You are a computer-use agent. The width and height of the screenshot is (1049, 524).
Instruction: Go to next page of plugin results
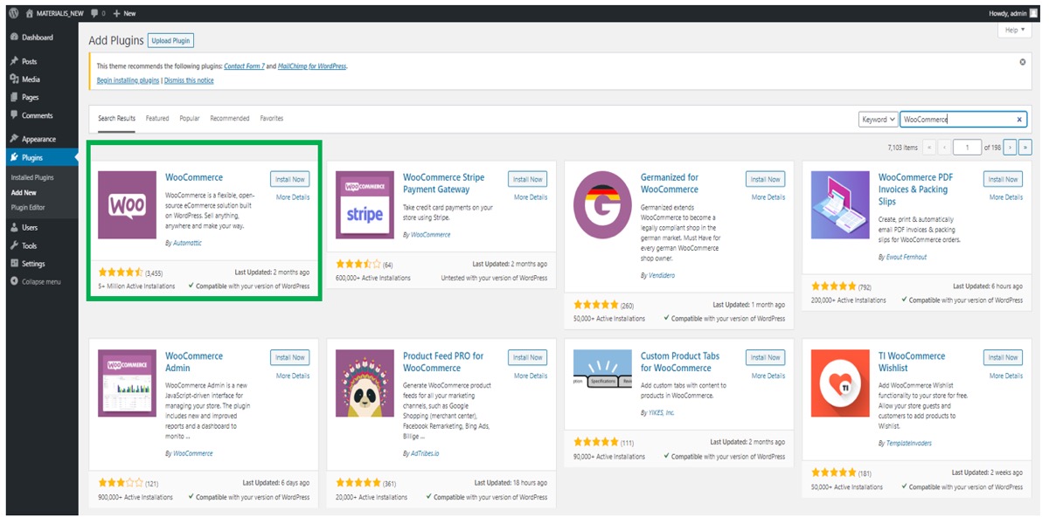pos(1010,148)
